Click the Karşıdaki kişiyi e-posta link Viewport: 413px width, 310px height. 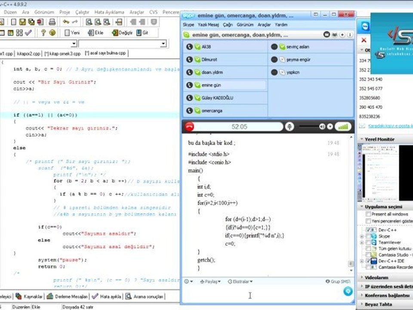pyautogui.click(x=390, y=126)
